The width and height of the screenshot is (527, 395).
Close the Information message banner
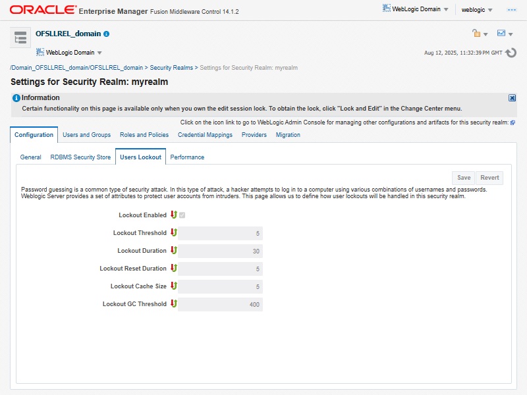click(x=512, y=97)
